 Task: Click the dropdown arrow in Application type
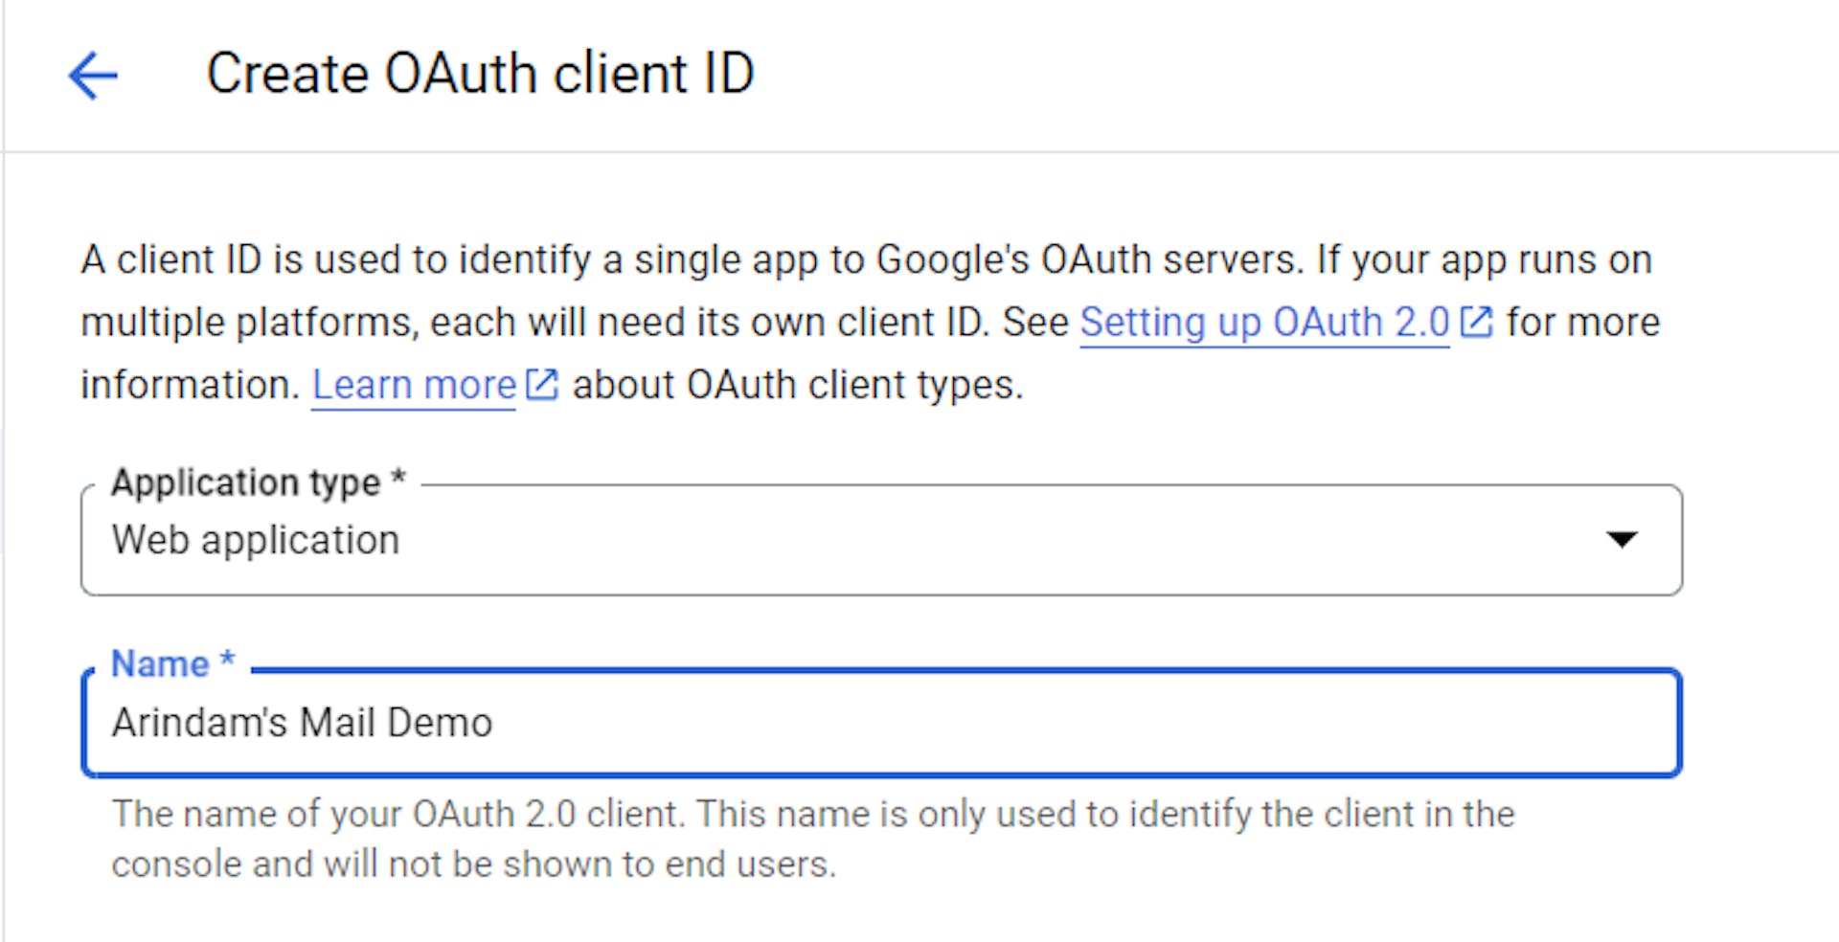click(1622, 540)
